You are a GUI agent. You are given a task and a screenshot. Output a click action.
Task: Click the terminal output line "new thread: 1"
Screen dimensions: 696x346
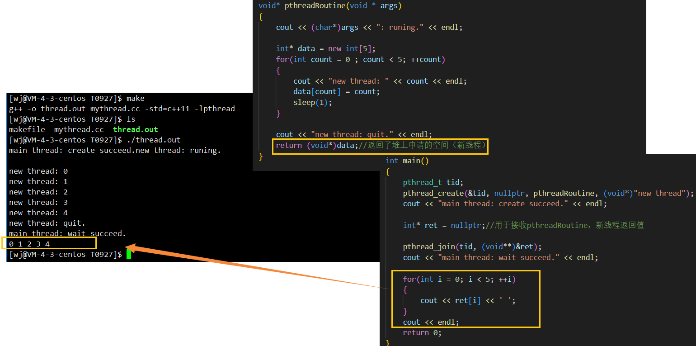pyautogui.click(x=38, y=182)
